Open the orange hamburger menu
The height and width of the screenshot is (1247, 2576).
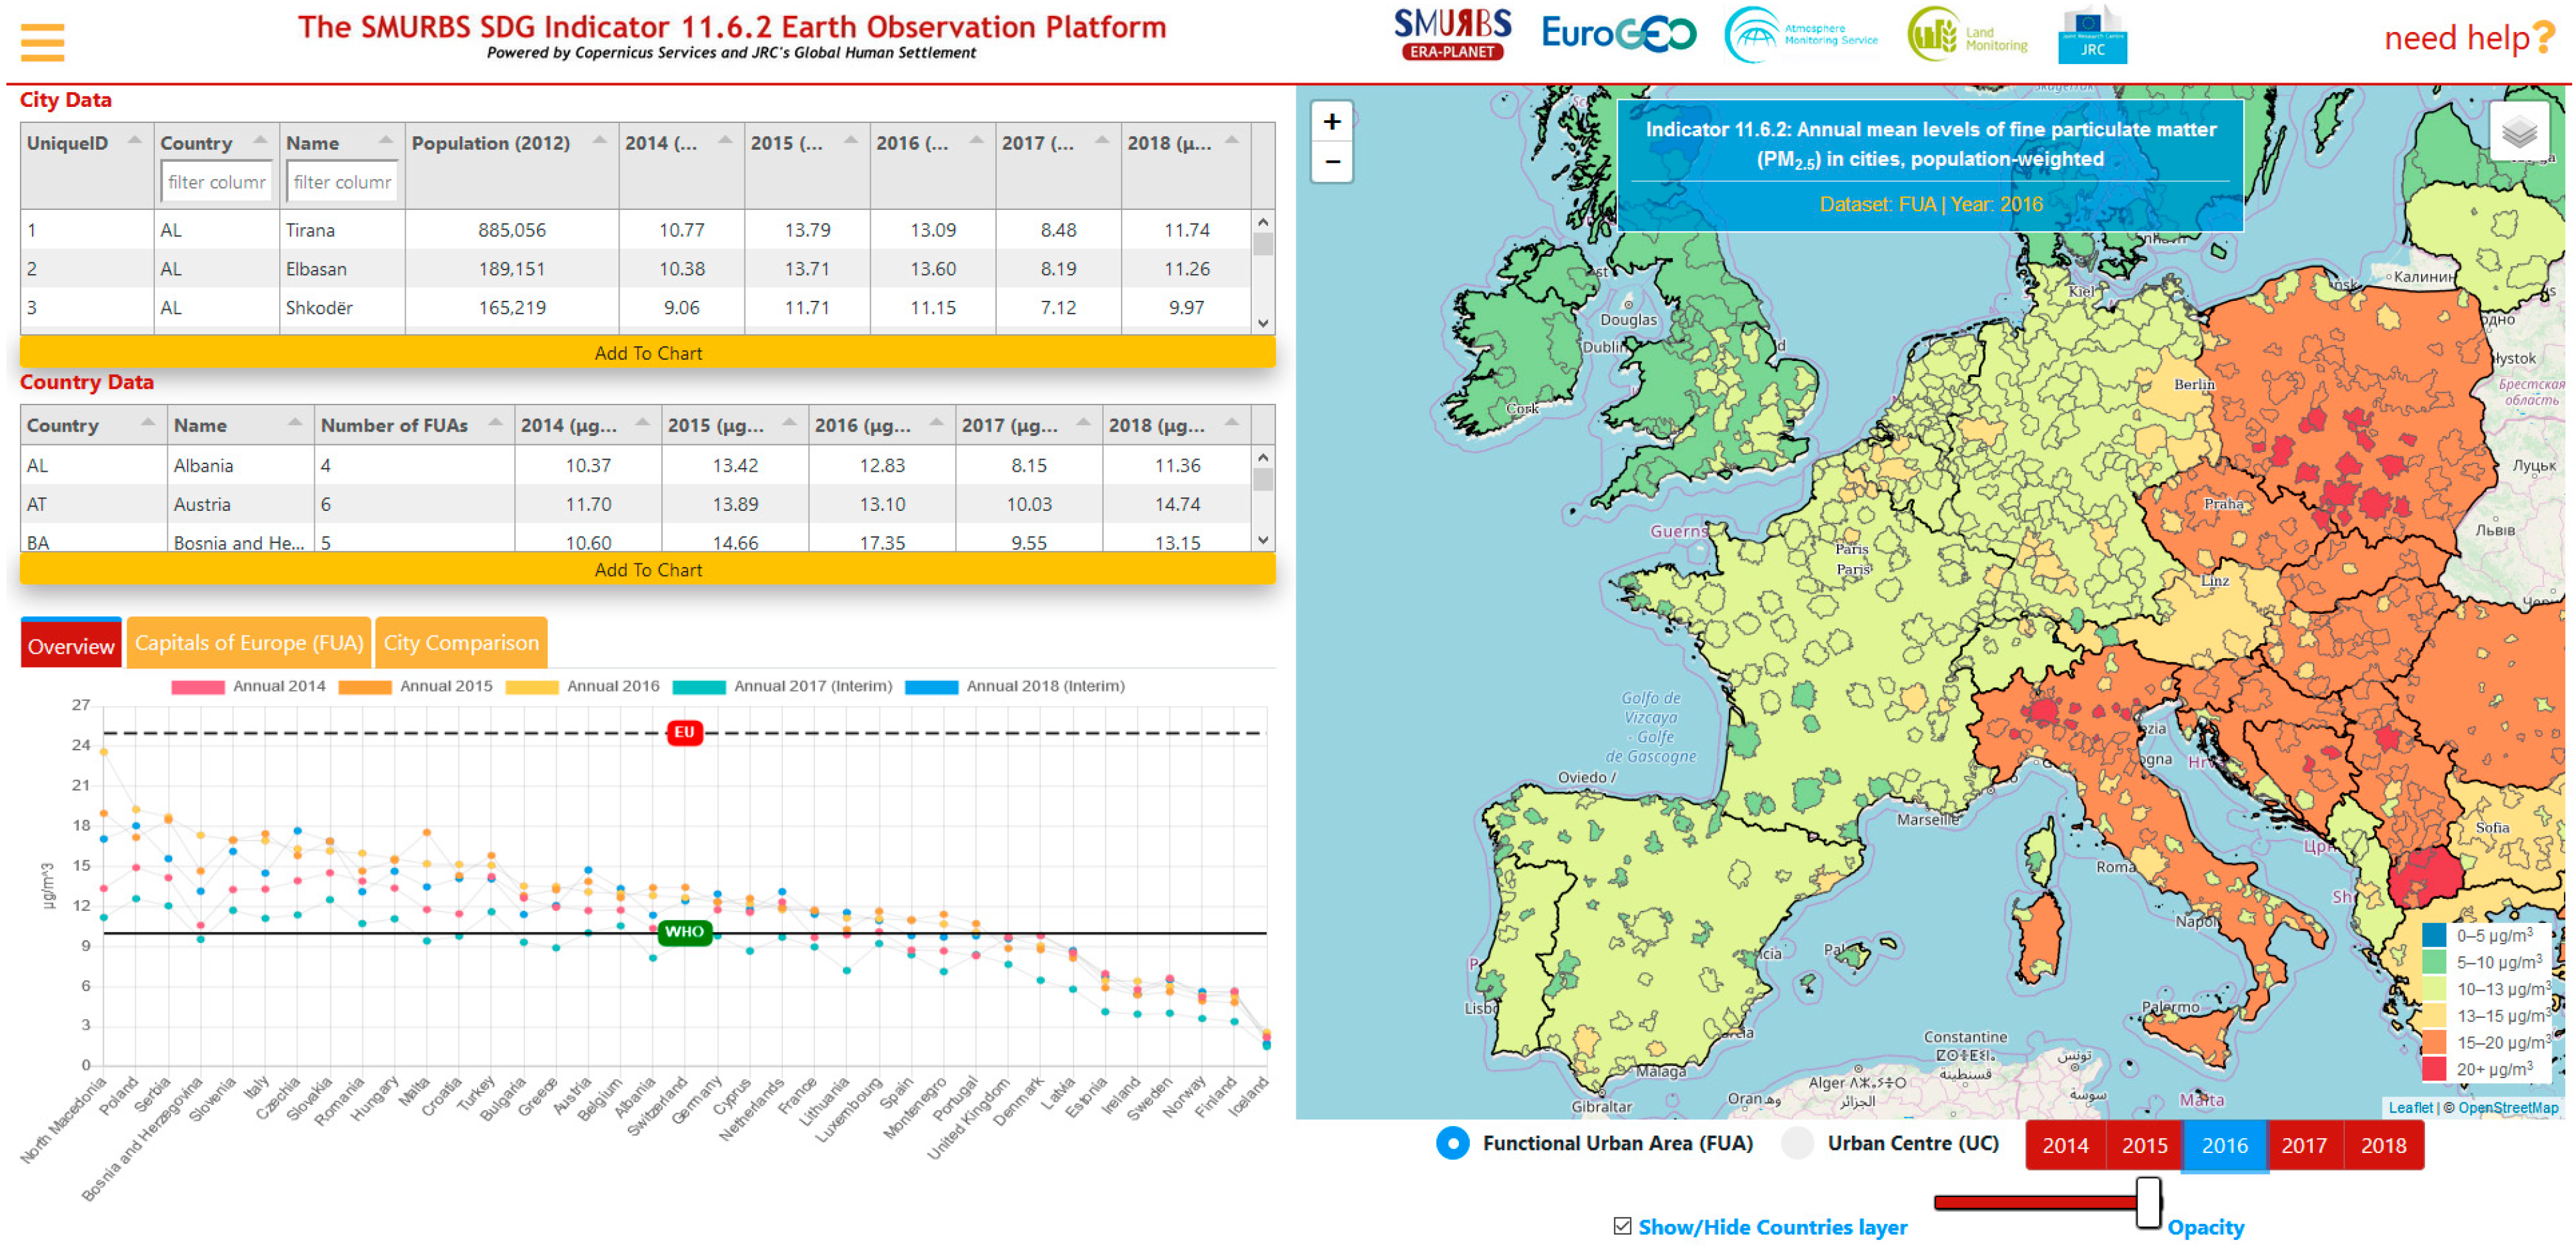(42, 42)
